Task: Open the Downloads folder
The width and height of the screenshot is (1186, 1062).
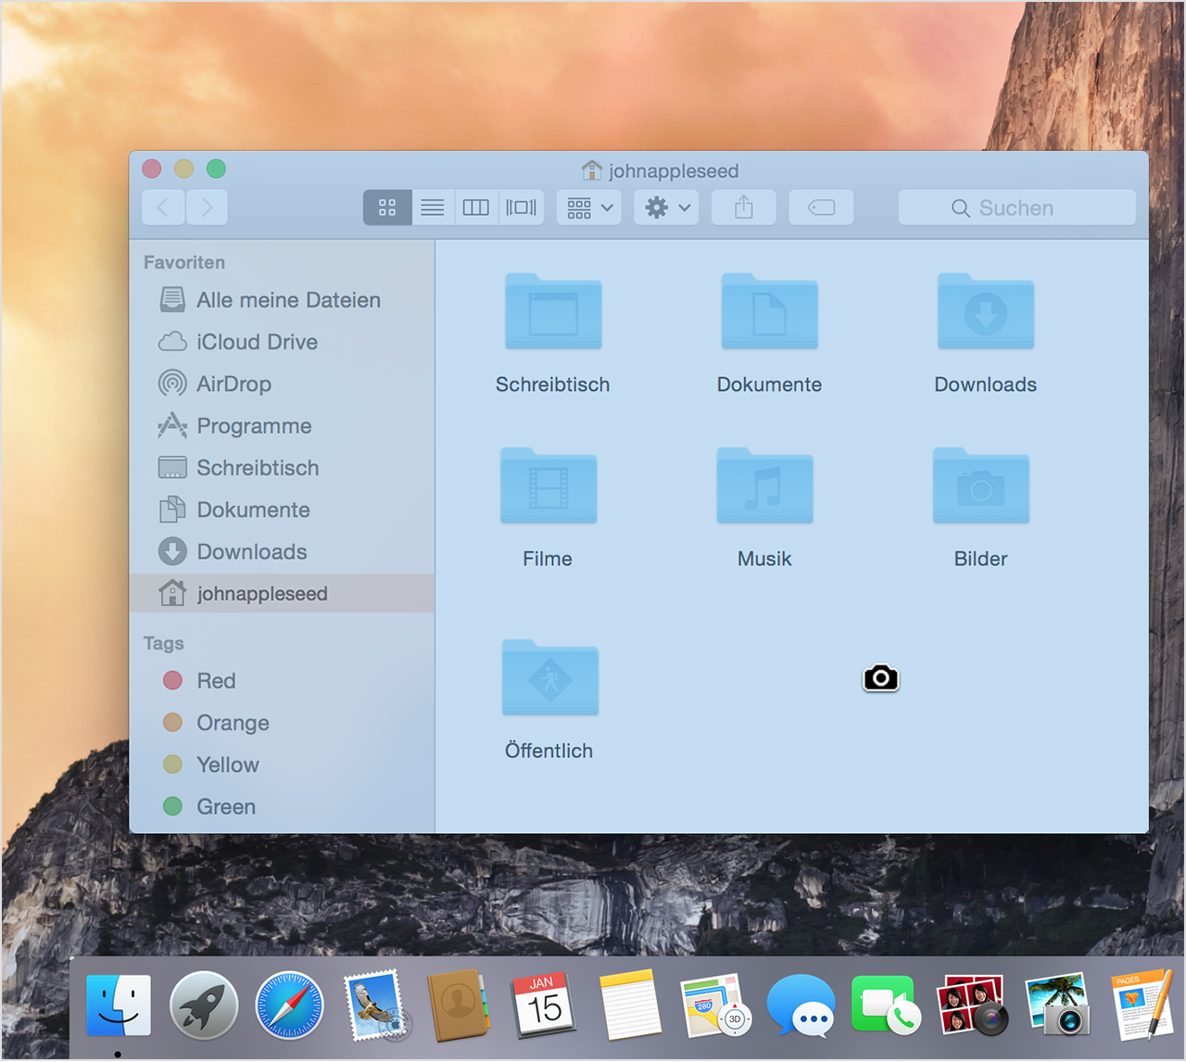Action: point(985,313)
